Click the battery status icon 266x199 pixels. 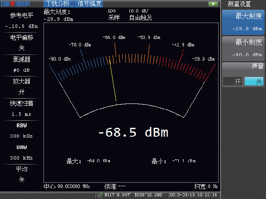tap(213, 4)
